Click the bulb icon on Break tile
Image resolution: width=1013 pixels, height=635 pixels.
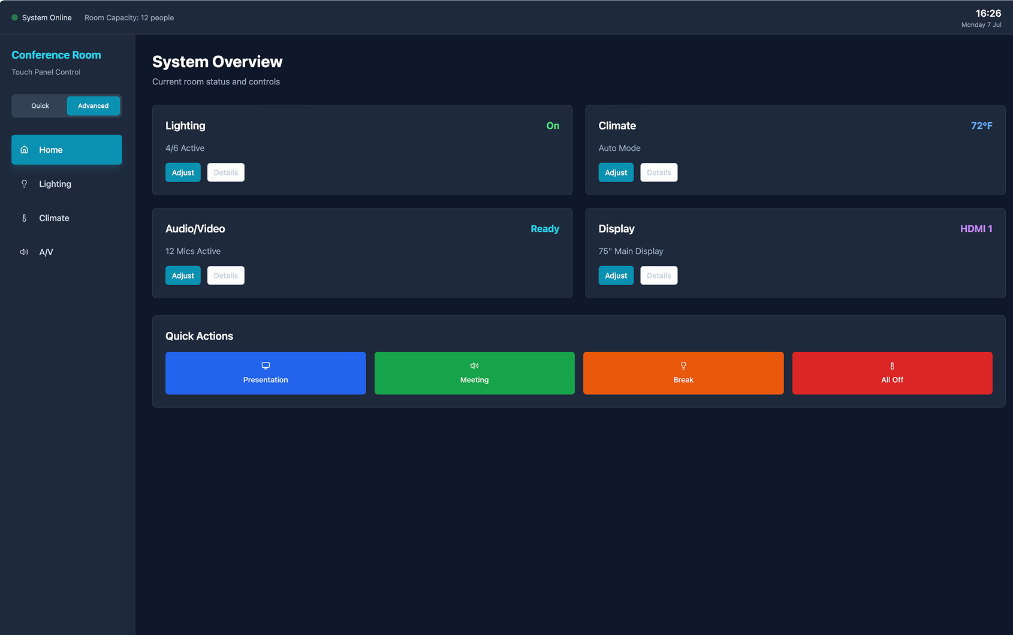683,365
